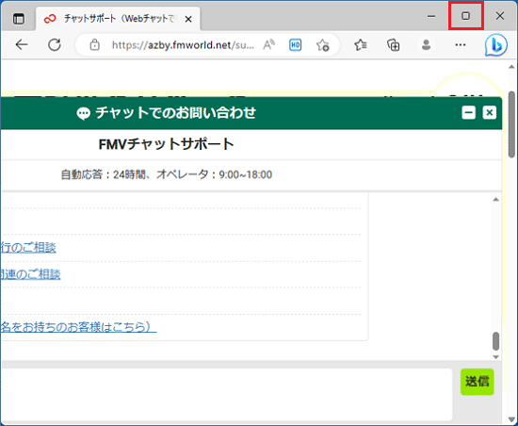The width and height of the screenshot is (518, 426).
Task: Go back with the browser back arrow
Action: (22, 44)
